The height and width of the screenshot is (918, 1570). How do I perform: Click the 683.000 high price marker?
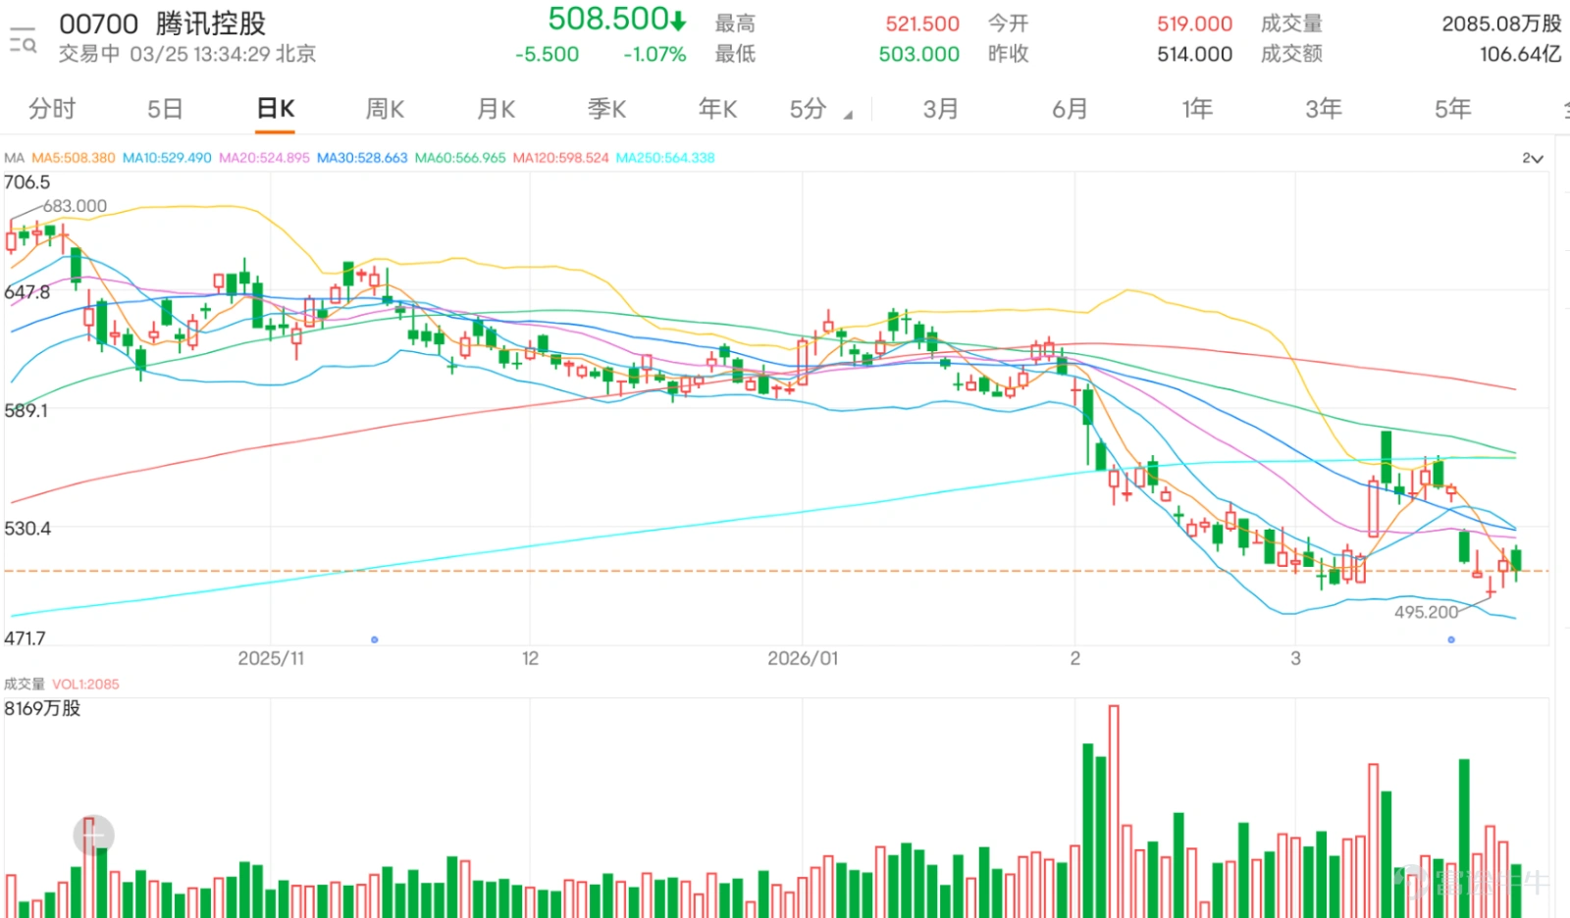[75, 206]
